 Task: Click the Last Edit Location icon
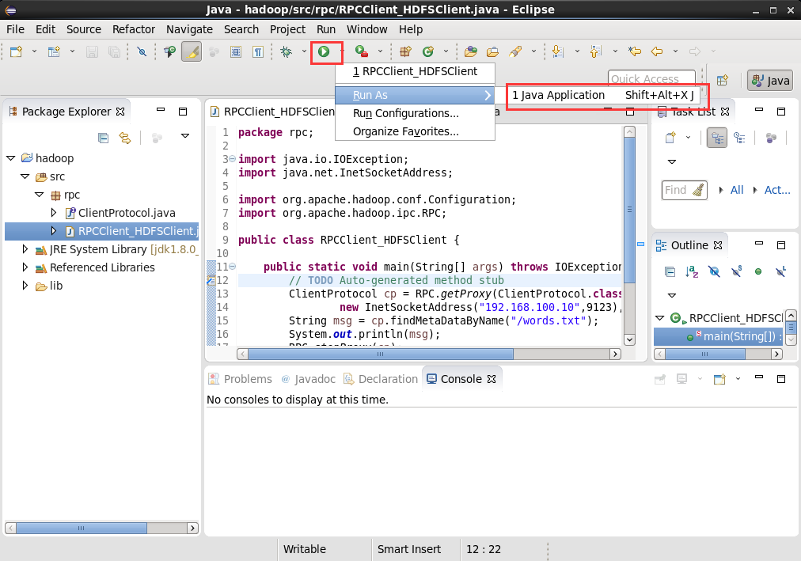pos(635,51)
